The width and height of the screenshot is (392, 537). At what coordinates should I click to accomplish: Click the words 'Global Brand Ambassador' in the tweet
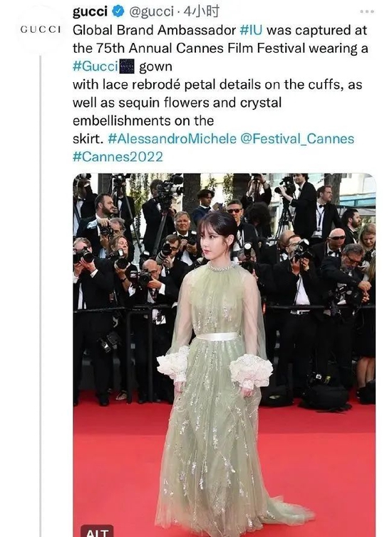(x=154, y=30)
